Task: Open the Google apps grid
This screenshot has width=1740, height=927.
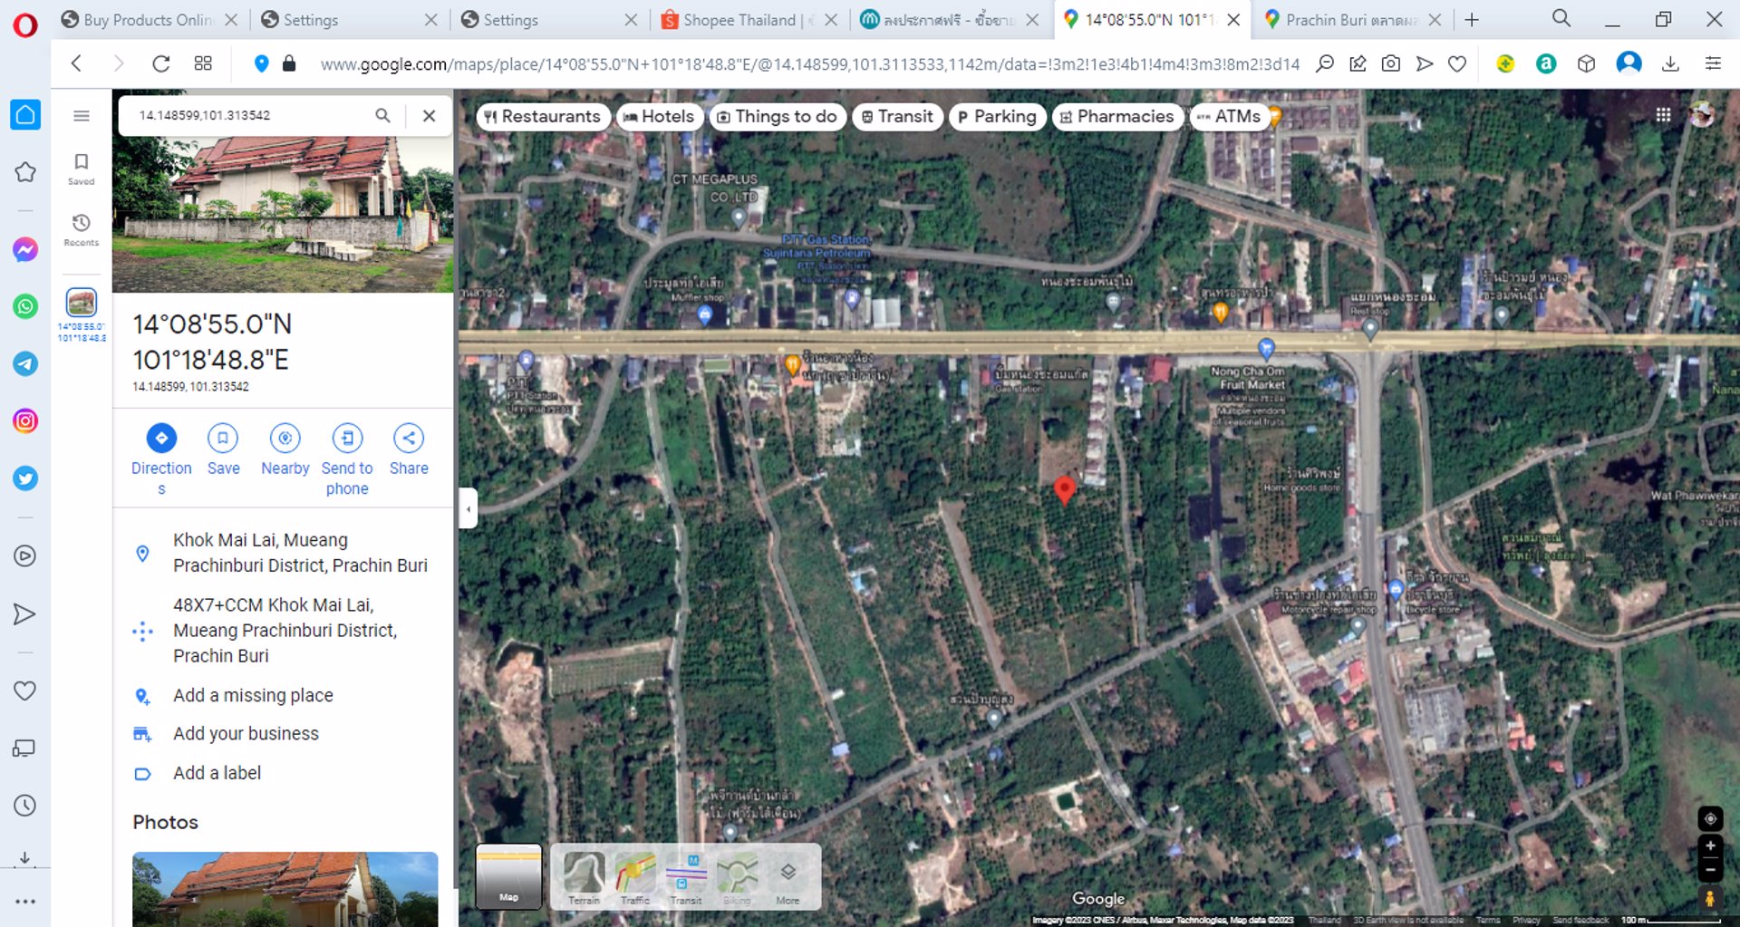Action: pos(1665,114)
